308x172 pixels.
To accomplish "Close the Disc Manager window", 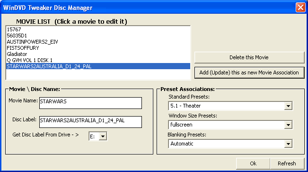I will click(300, 8).
